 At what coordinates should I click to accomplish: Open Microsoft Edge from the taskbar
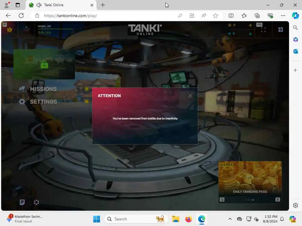(201, 219)
